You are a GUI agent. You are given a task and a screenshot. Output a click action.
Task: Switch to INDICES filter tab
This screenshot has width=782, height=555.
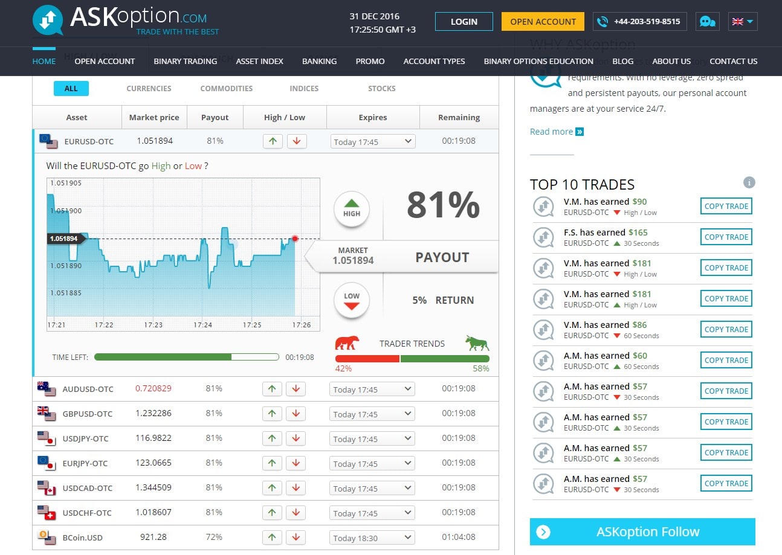point(304,88)
